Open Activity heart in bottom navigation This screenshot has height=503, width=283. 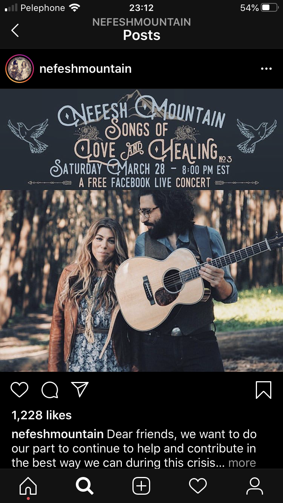pyautogui.click(x=198, y=486)
